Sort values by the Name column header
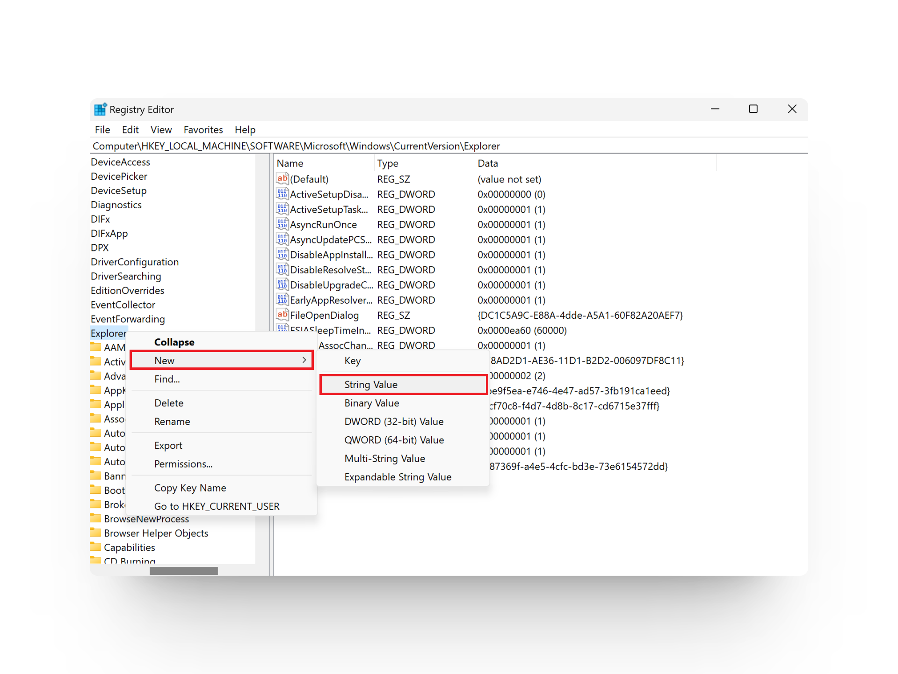Screen dimensions: 898x674 click(x=290, y=163)
